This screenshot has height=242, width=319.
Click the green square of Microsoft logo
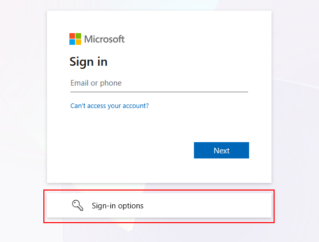click(x=78, y=36)
